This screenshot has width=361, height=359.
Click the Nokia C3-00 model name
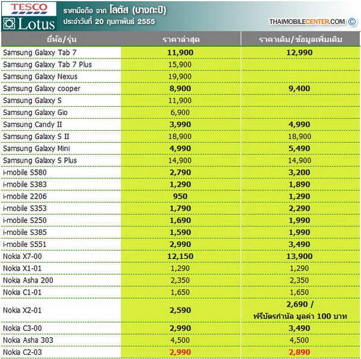pyautogui.click(x=22, y=328)
